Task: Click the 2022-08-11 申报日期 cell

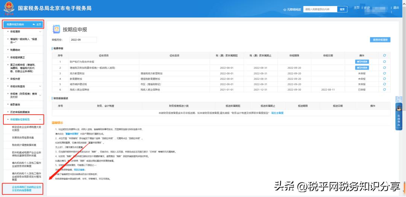Action: pyautogui.click(x=328, y=89)
